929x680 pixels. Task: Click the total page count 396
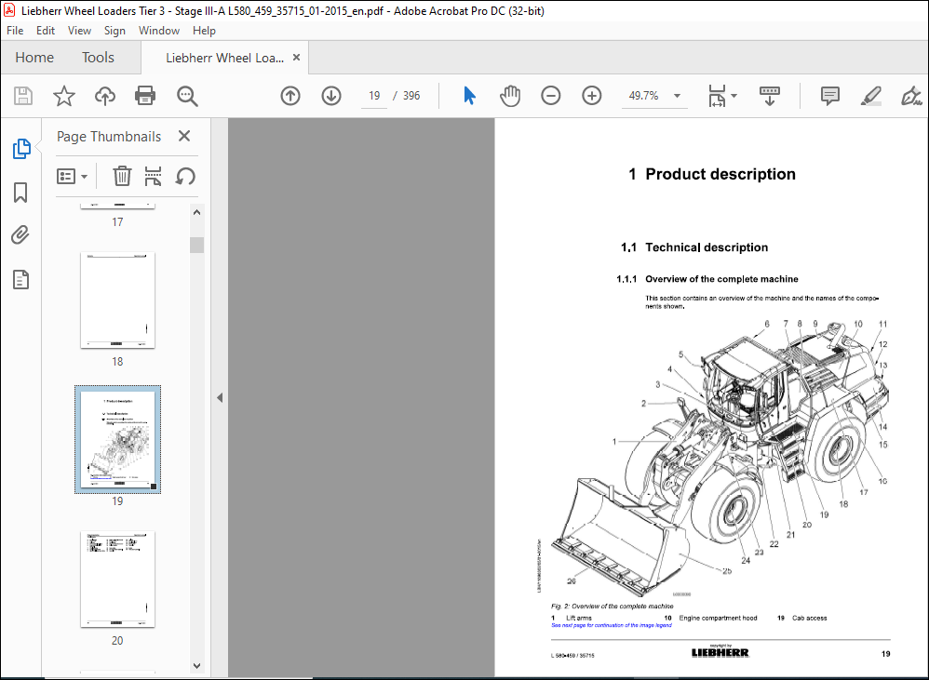click(411, 96)
